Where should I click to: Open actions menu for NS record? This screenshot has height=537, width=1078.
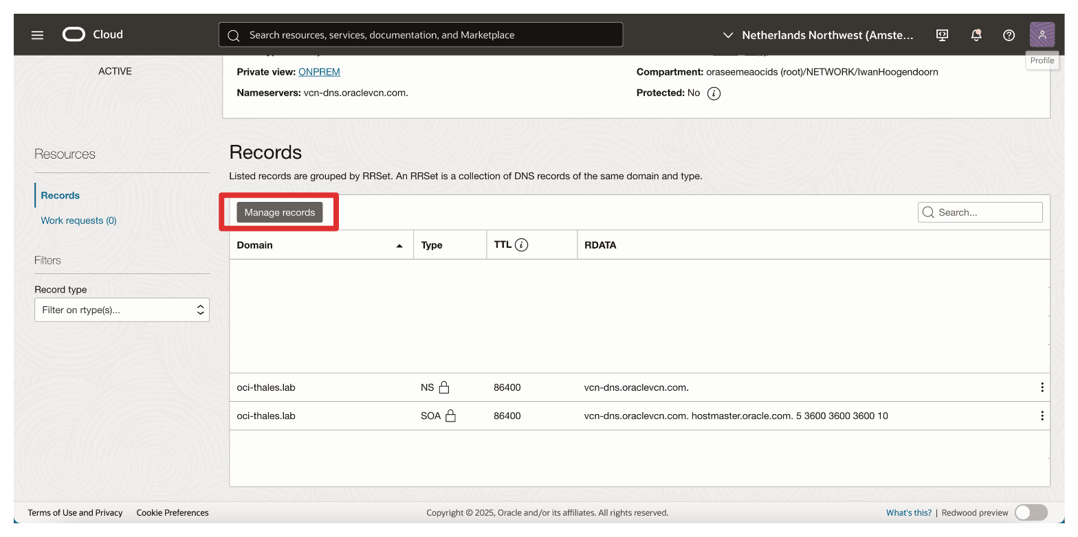[x=1042, y=387]
